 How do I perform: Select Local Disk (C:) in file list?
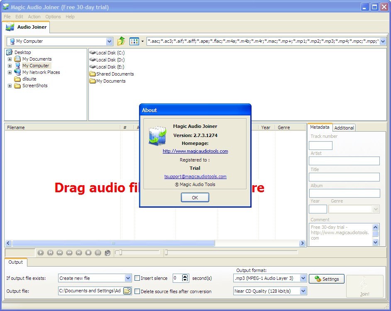(x=110, y=53)
